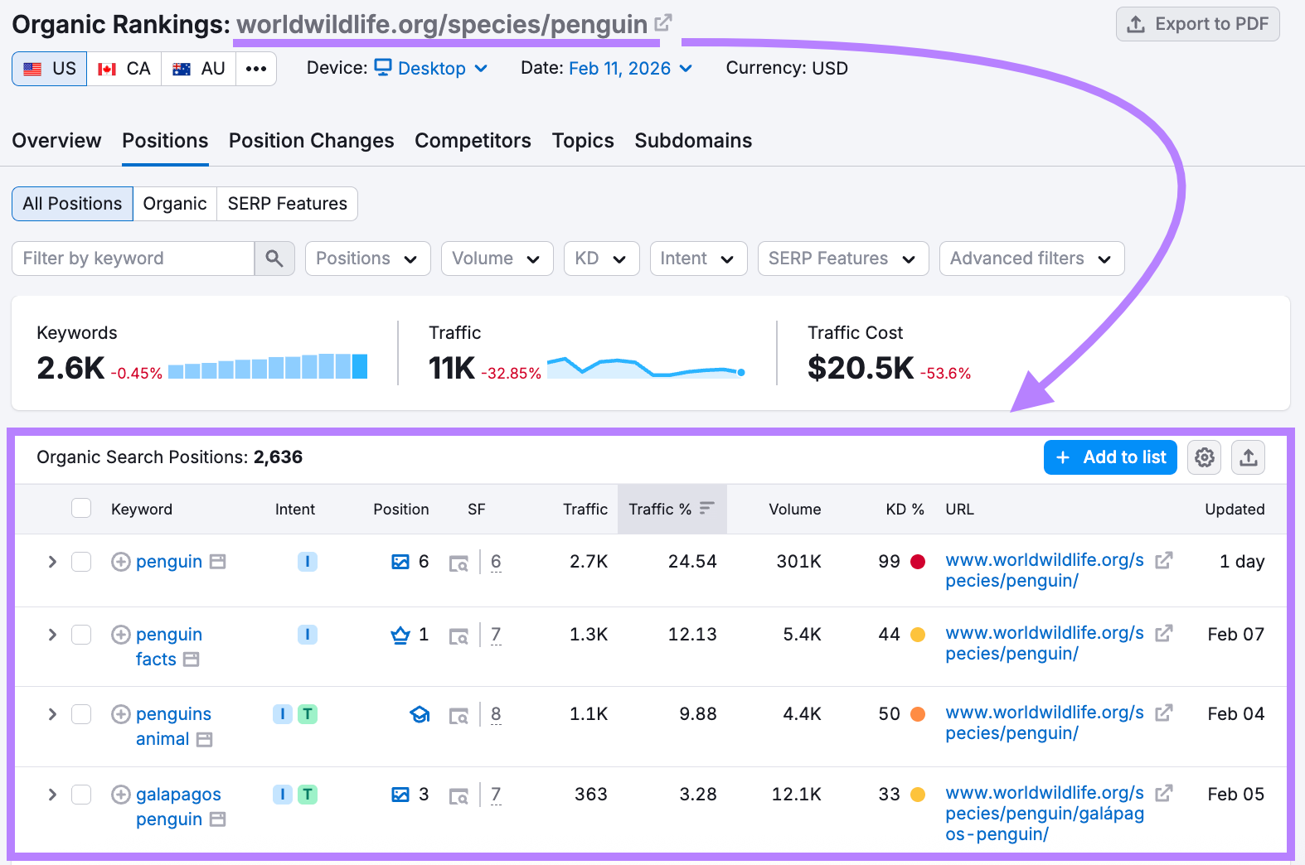Click the Filter by keyword input field

[x=133, y=259]
